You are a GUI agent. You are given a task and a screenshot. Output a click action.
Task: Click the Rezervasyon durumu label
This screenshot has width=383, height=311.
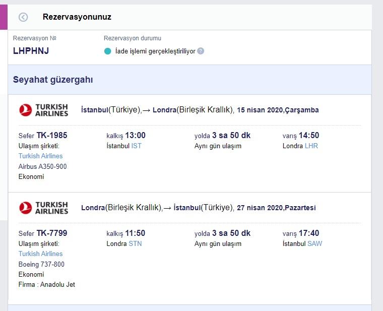tap(133, 38)
